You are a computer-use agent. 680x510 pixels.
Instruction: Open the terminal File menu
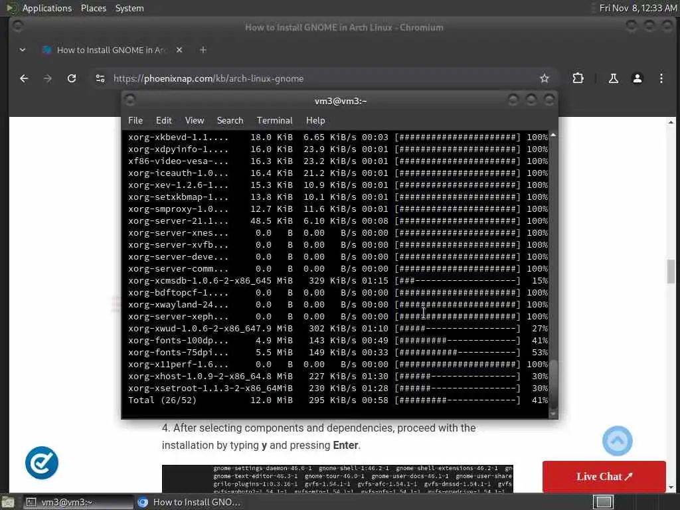(135, 121)
